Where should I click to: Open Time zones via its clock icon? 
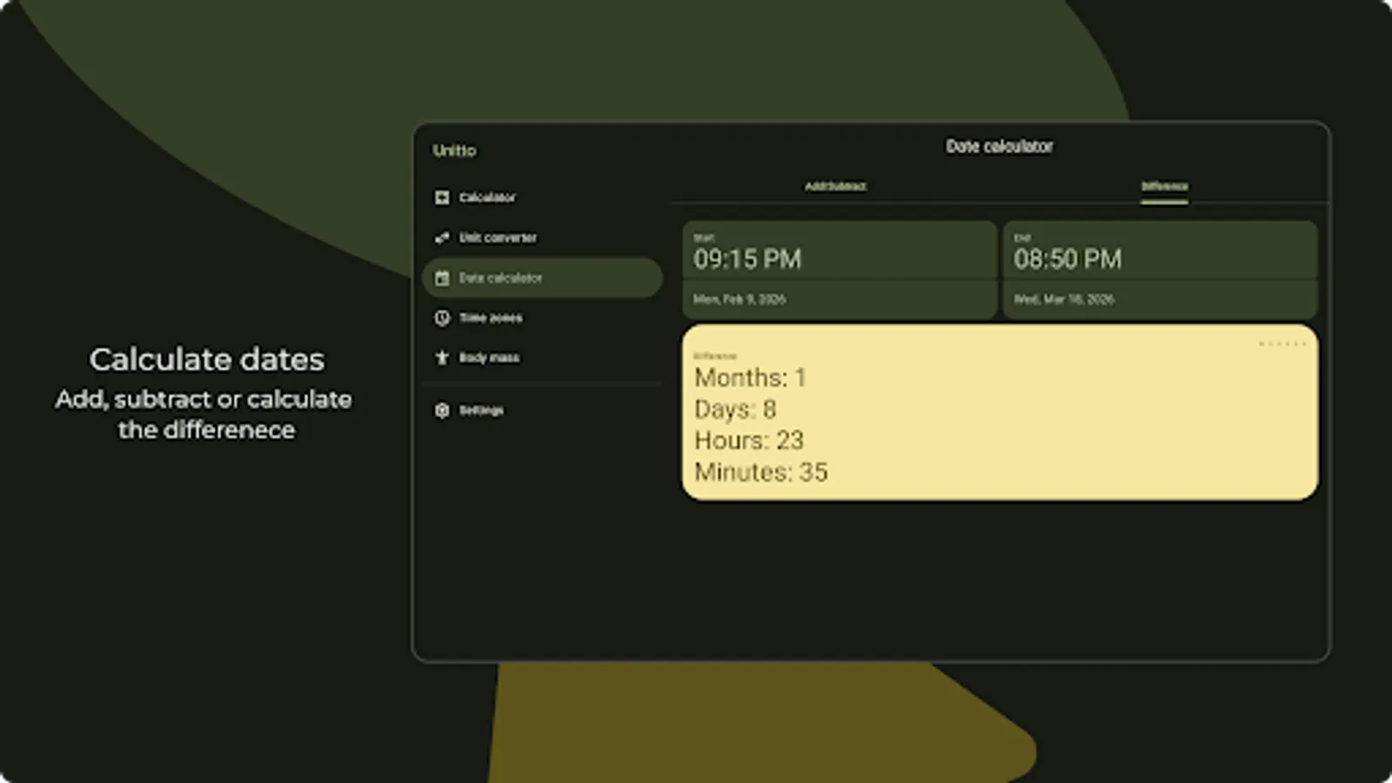click(442, 318)
